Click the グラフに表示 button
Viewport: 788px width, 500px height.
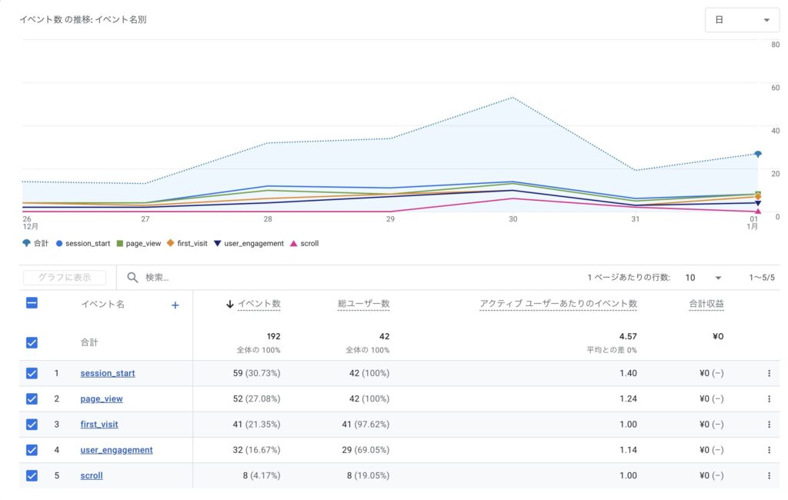click(x=65, y=277)
